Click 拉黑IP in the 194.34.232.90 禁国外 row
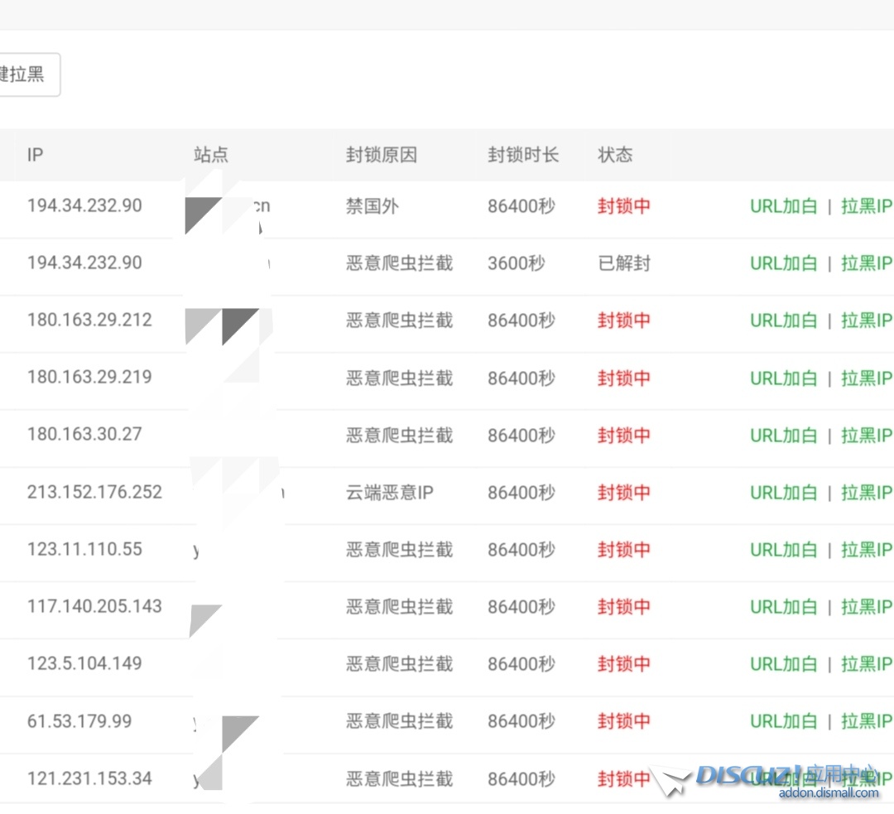 tap(868, 206)
